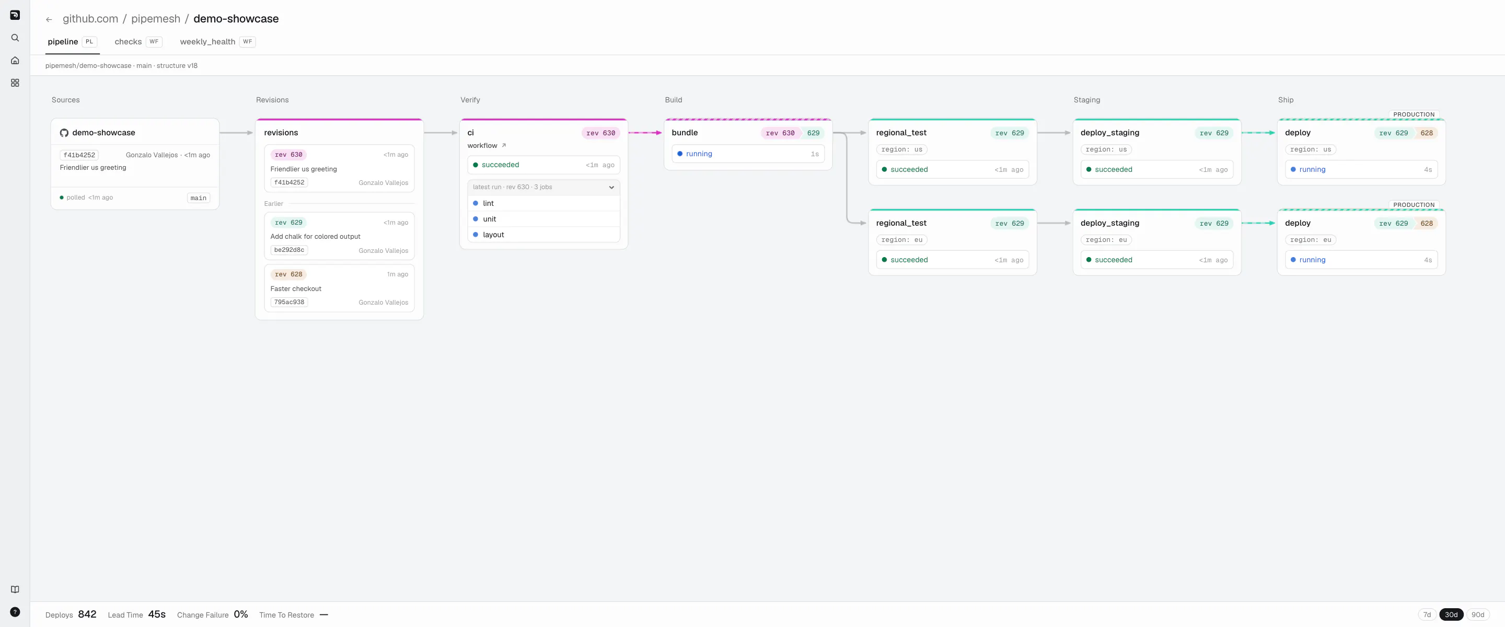Click deploy_staging region us succeeded row
This screenshot has width=1505, height=627.
(1157, 169)
